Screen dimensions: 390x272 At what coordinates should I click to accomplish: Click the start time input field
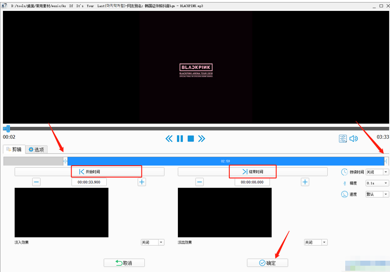[89, 182]
